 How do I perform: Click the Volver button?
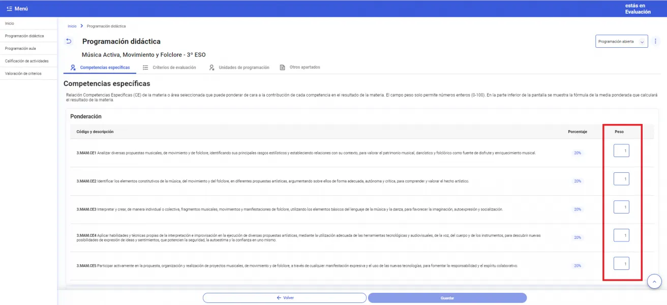285,298
